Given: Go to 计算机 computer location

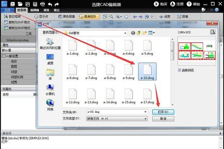Looking at the screenshot, I should click(50, 90).
